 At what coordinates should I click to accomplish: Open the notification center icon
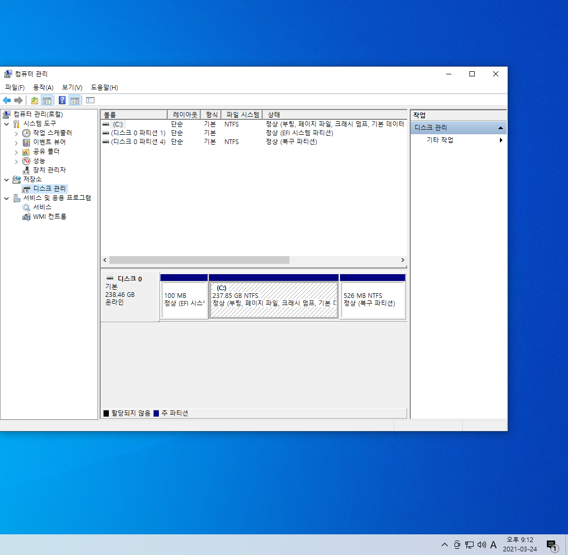point(551,545)
